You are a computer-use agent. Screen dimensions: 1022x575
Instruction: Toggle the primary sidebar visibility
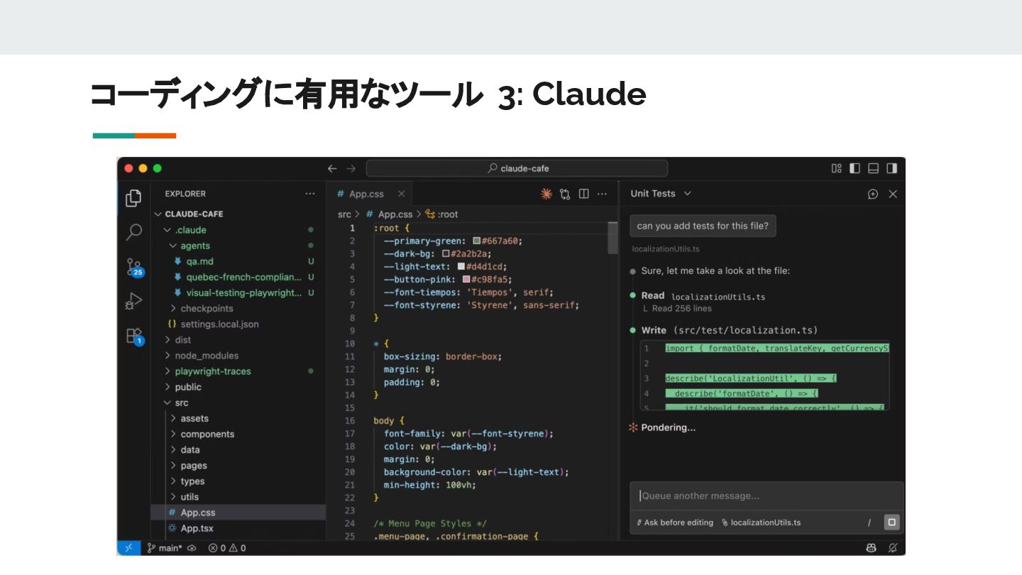click(855, 168)
